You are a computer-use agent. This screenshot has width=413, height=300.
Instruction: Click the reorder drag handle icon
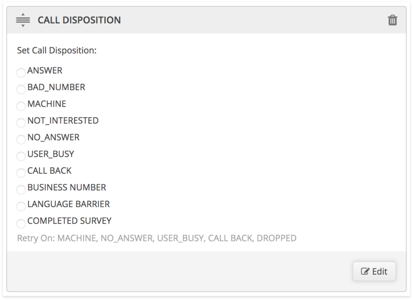pyautogui.click(x=23, y=20)
